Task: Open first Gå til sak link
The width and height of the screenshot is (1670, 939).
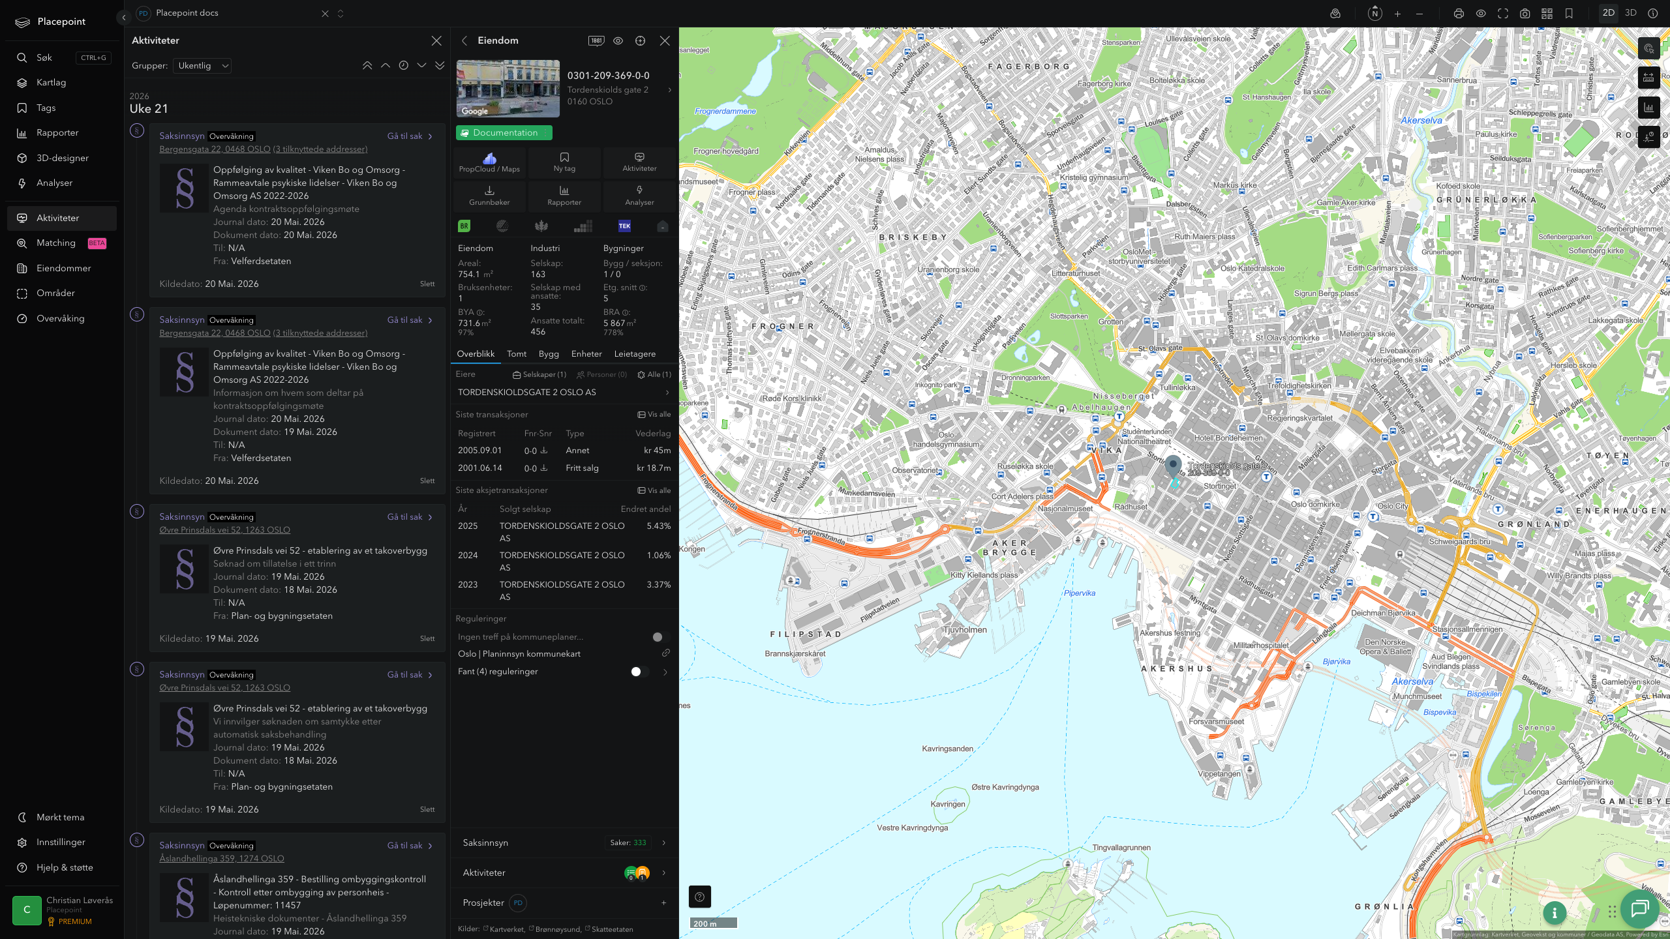Action: [x=410, y=136]
